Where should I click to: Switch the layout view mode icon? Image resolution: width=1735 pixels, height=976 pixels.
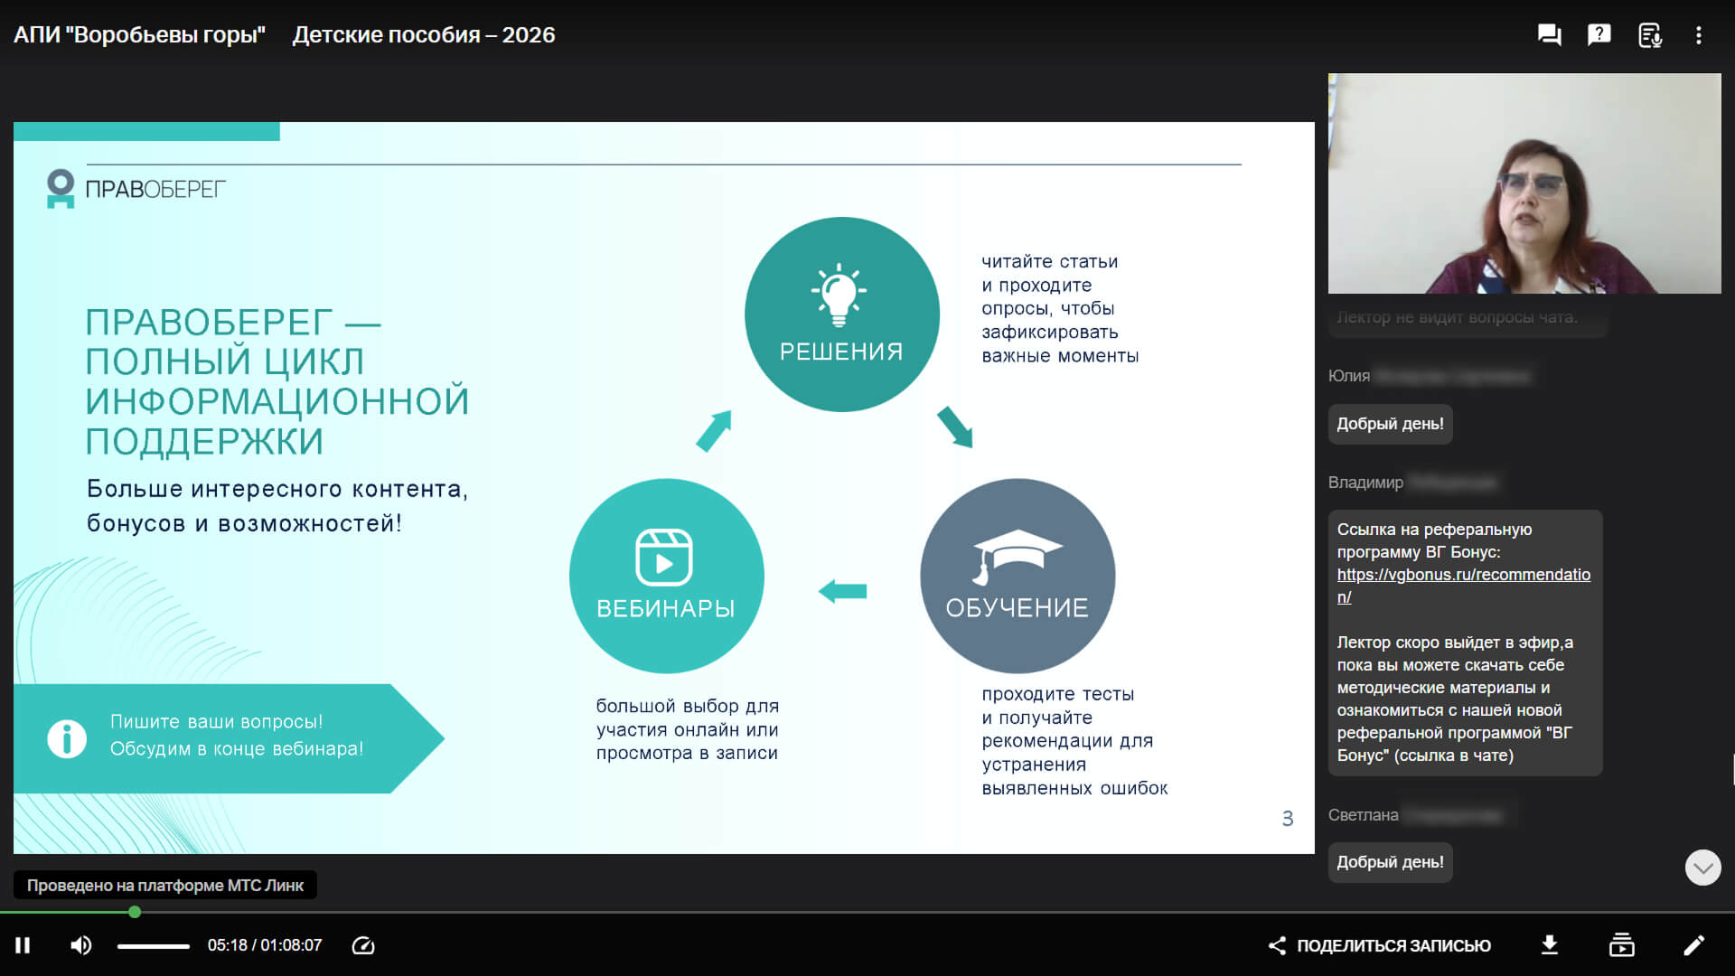coord(1621,945)
